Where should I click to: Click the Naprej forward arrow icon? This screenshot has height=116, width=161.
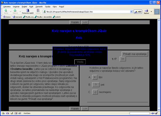click(15, 10)
